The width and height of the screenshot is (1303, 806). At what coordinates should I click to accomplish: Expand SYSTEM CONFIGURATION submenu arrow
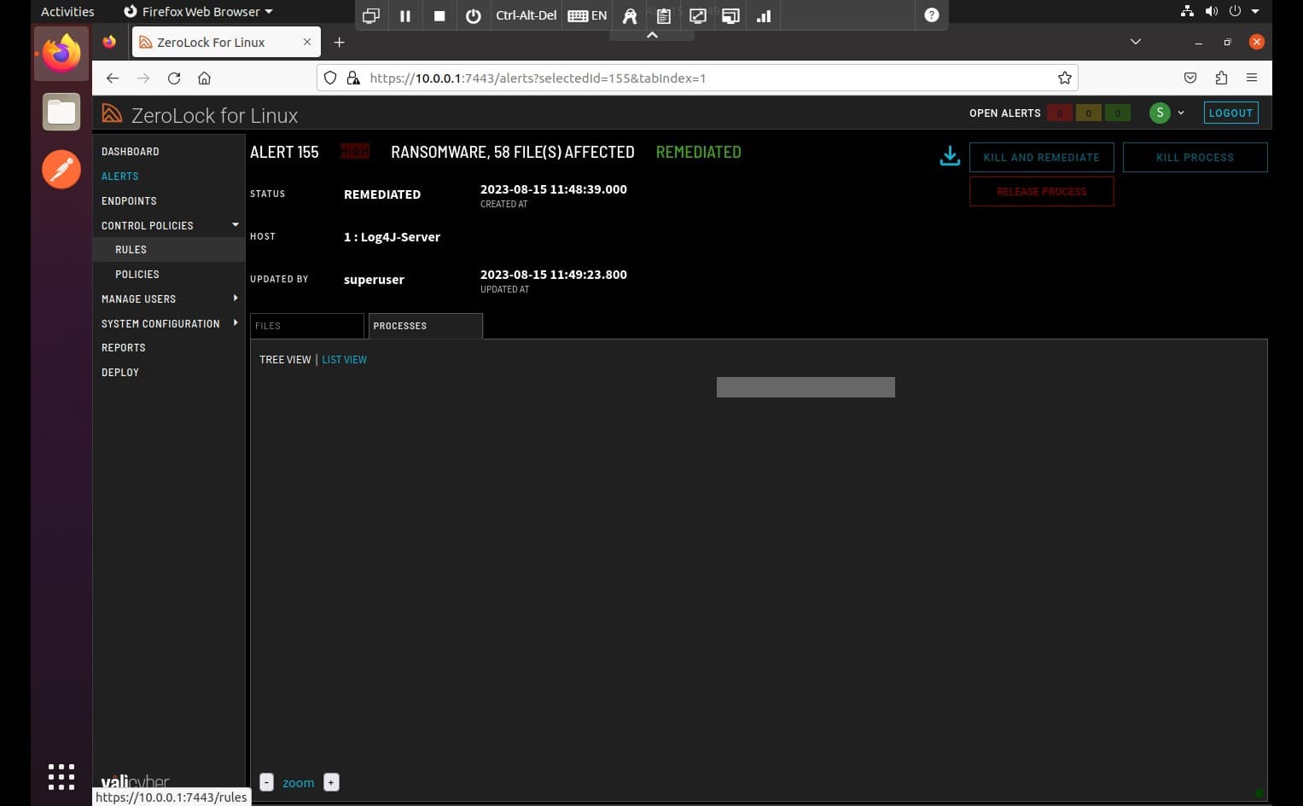(x=236, y=323)
